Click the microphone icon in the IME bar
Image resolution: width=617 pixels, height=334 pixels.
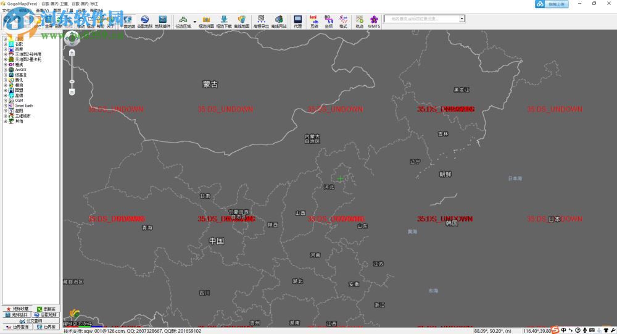tap(585, 330)
